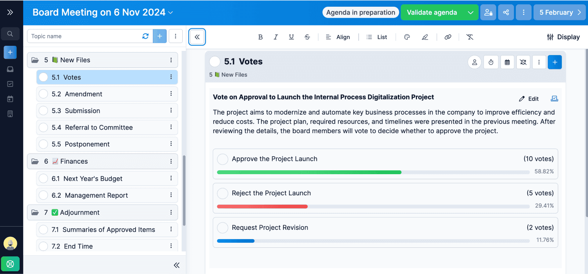Screen dimensions: 588x274
Task: Open the Align dropdown in toolbar
Action: 338,37
